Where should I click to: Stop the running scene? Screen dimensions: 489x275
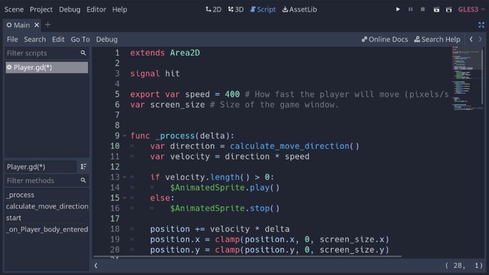[423, 9]
